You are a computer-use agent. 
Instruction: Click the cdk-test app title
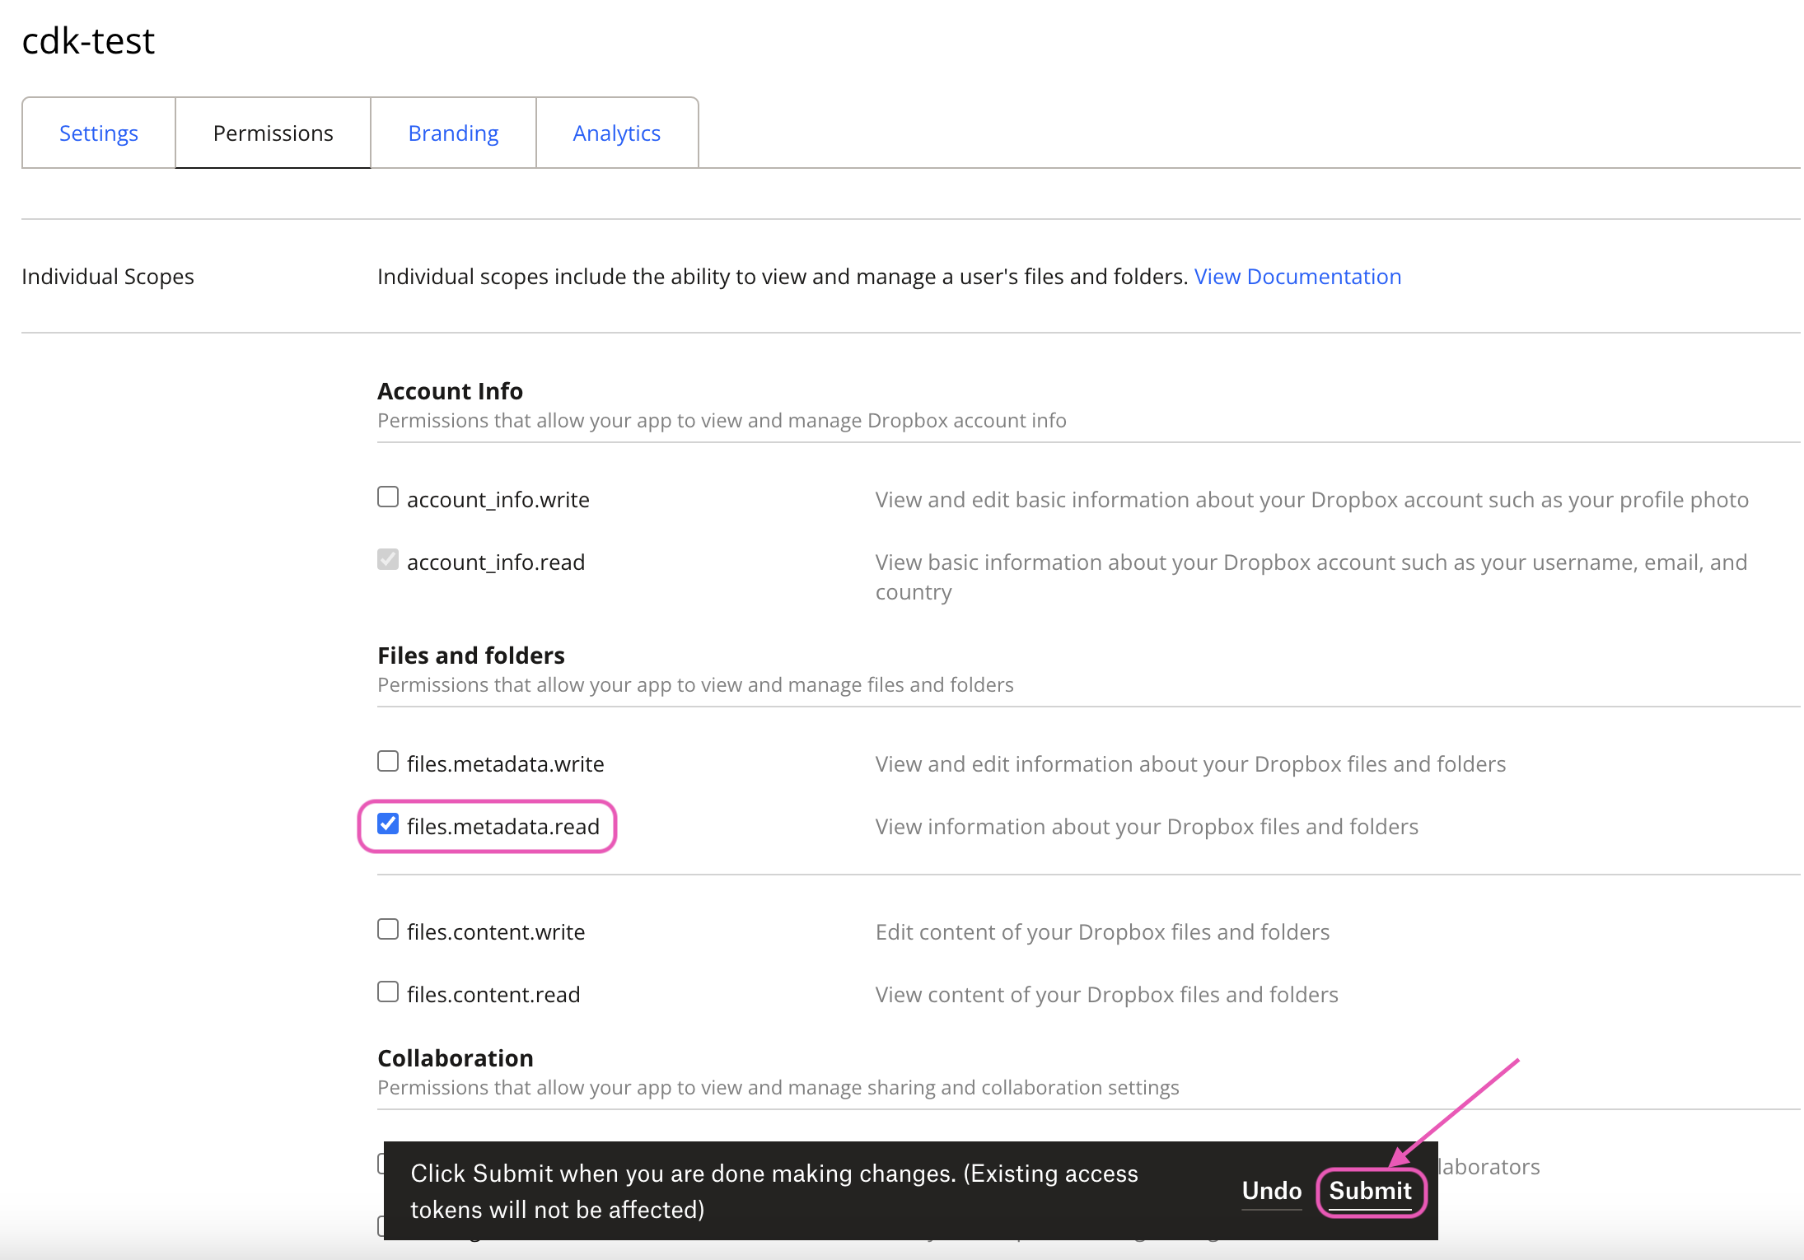(x=87, y=40)
